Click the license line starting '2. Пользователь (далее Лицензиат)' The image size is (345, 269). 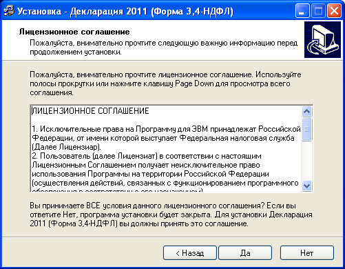click(147, 156)
